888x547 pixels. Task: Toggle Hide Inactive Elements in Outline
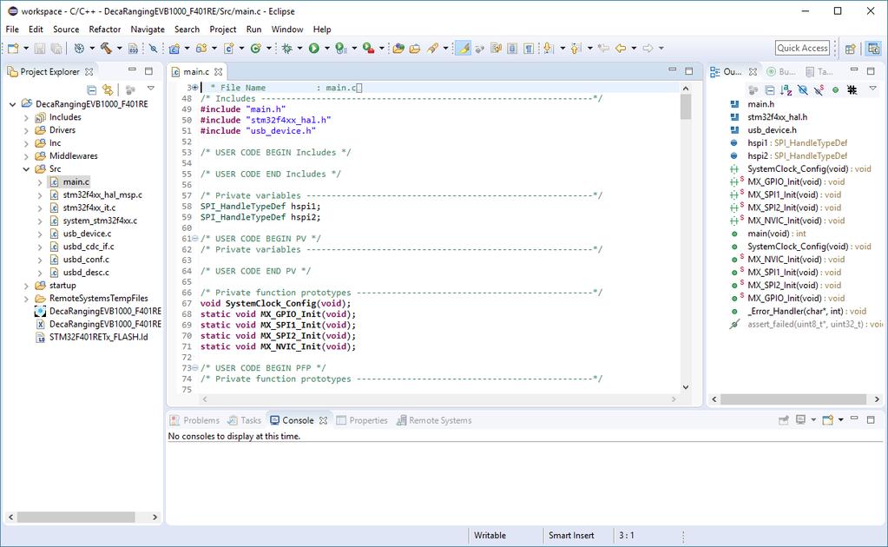(852, 89)
